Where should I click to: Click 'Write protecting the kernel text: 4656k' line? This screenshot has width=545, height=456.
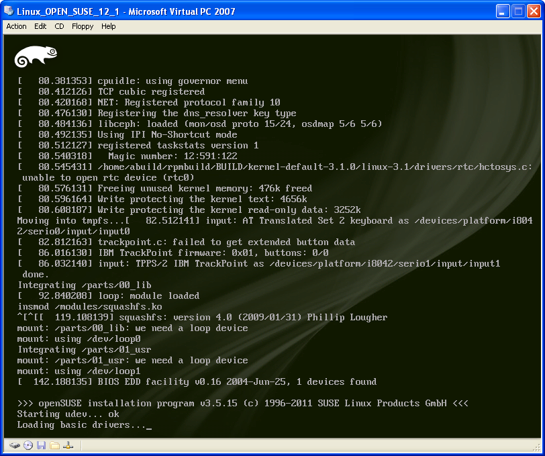click(x=162, y=199)
